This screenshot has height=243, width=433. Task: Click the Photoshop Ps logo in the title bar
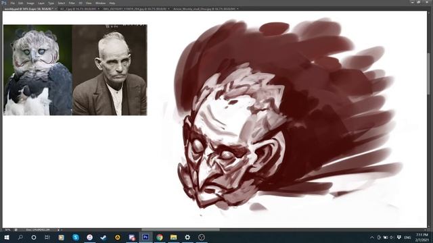tap(3, 3)
